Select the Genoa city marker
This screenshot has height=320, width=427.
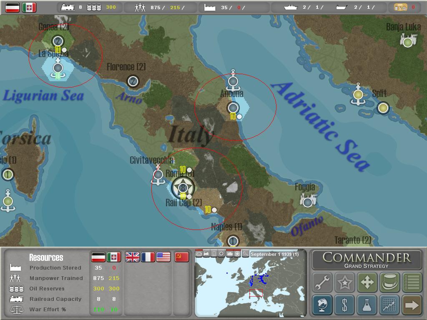58,41
